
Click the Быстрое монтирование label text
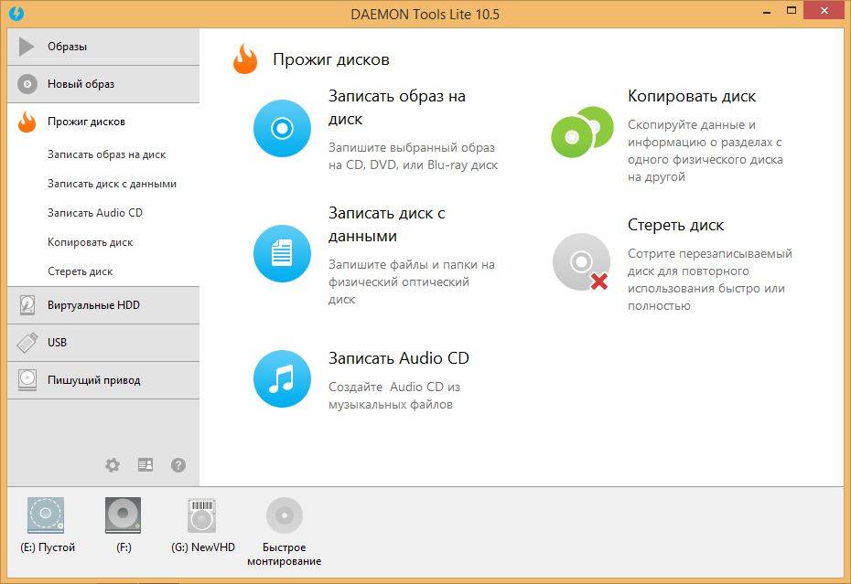(285, 554)
